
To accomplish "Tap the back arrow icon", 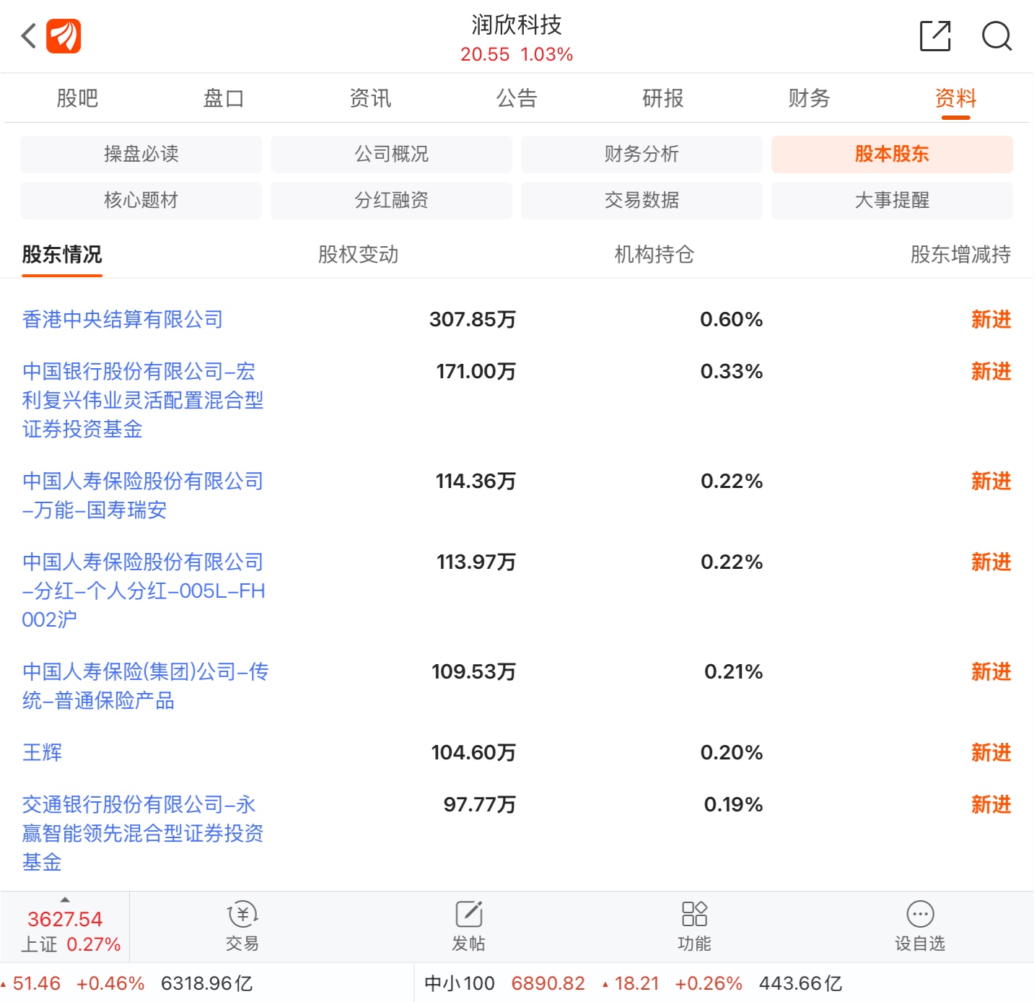I will (28, 35).
